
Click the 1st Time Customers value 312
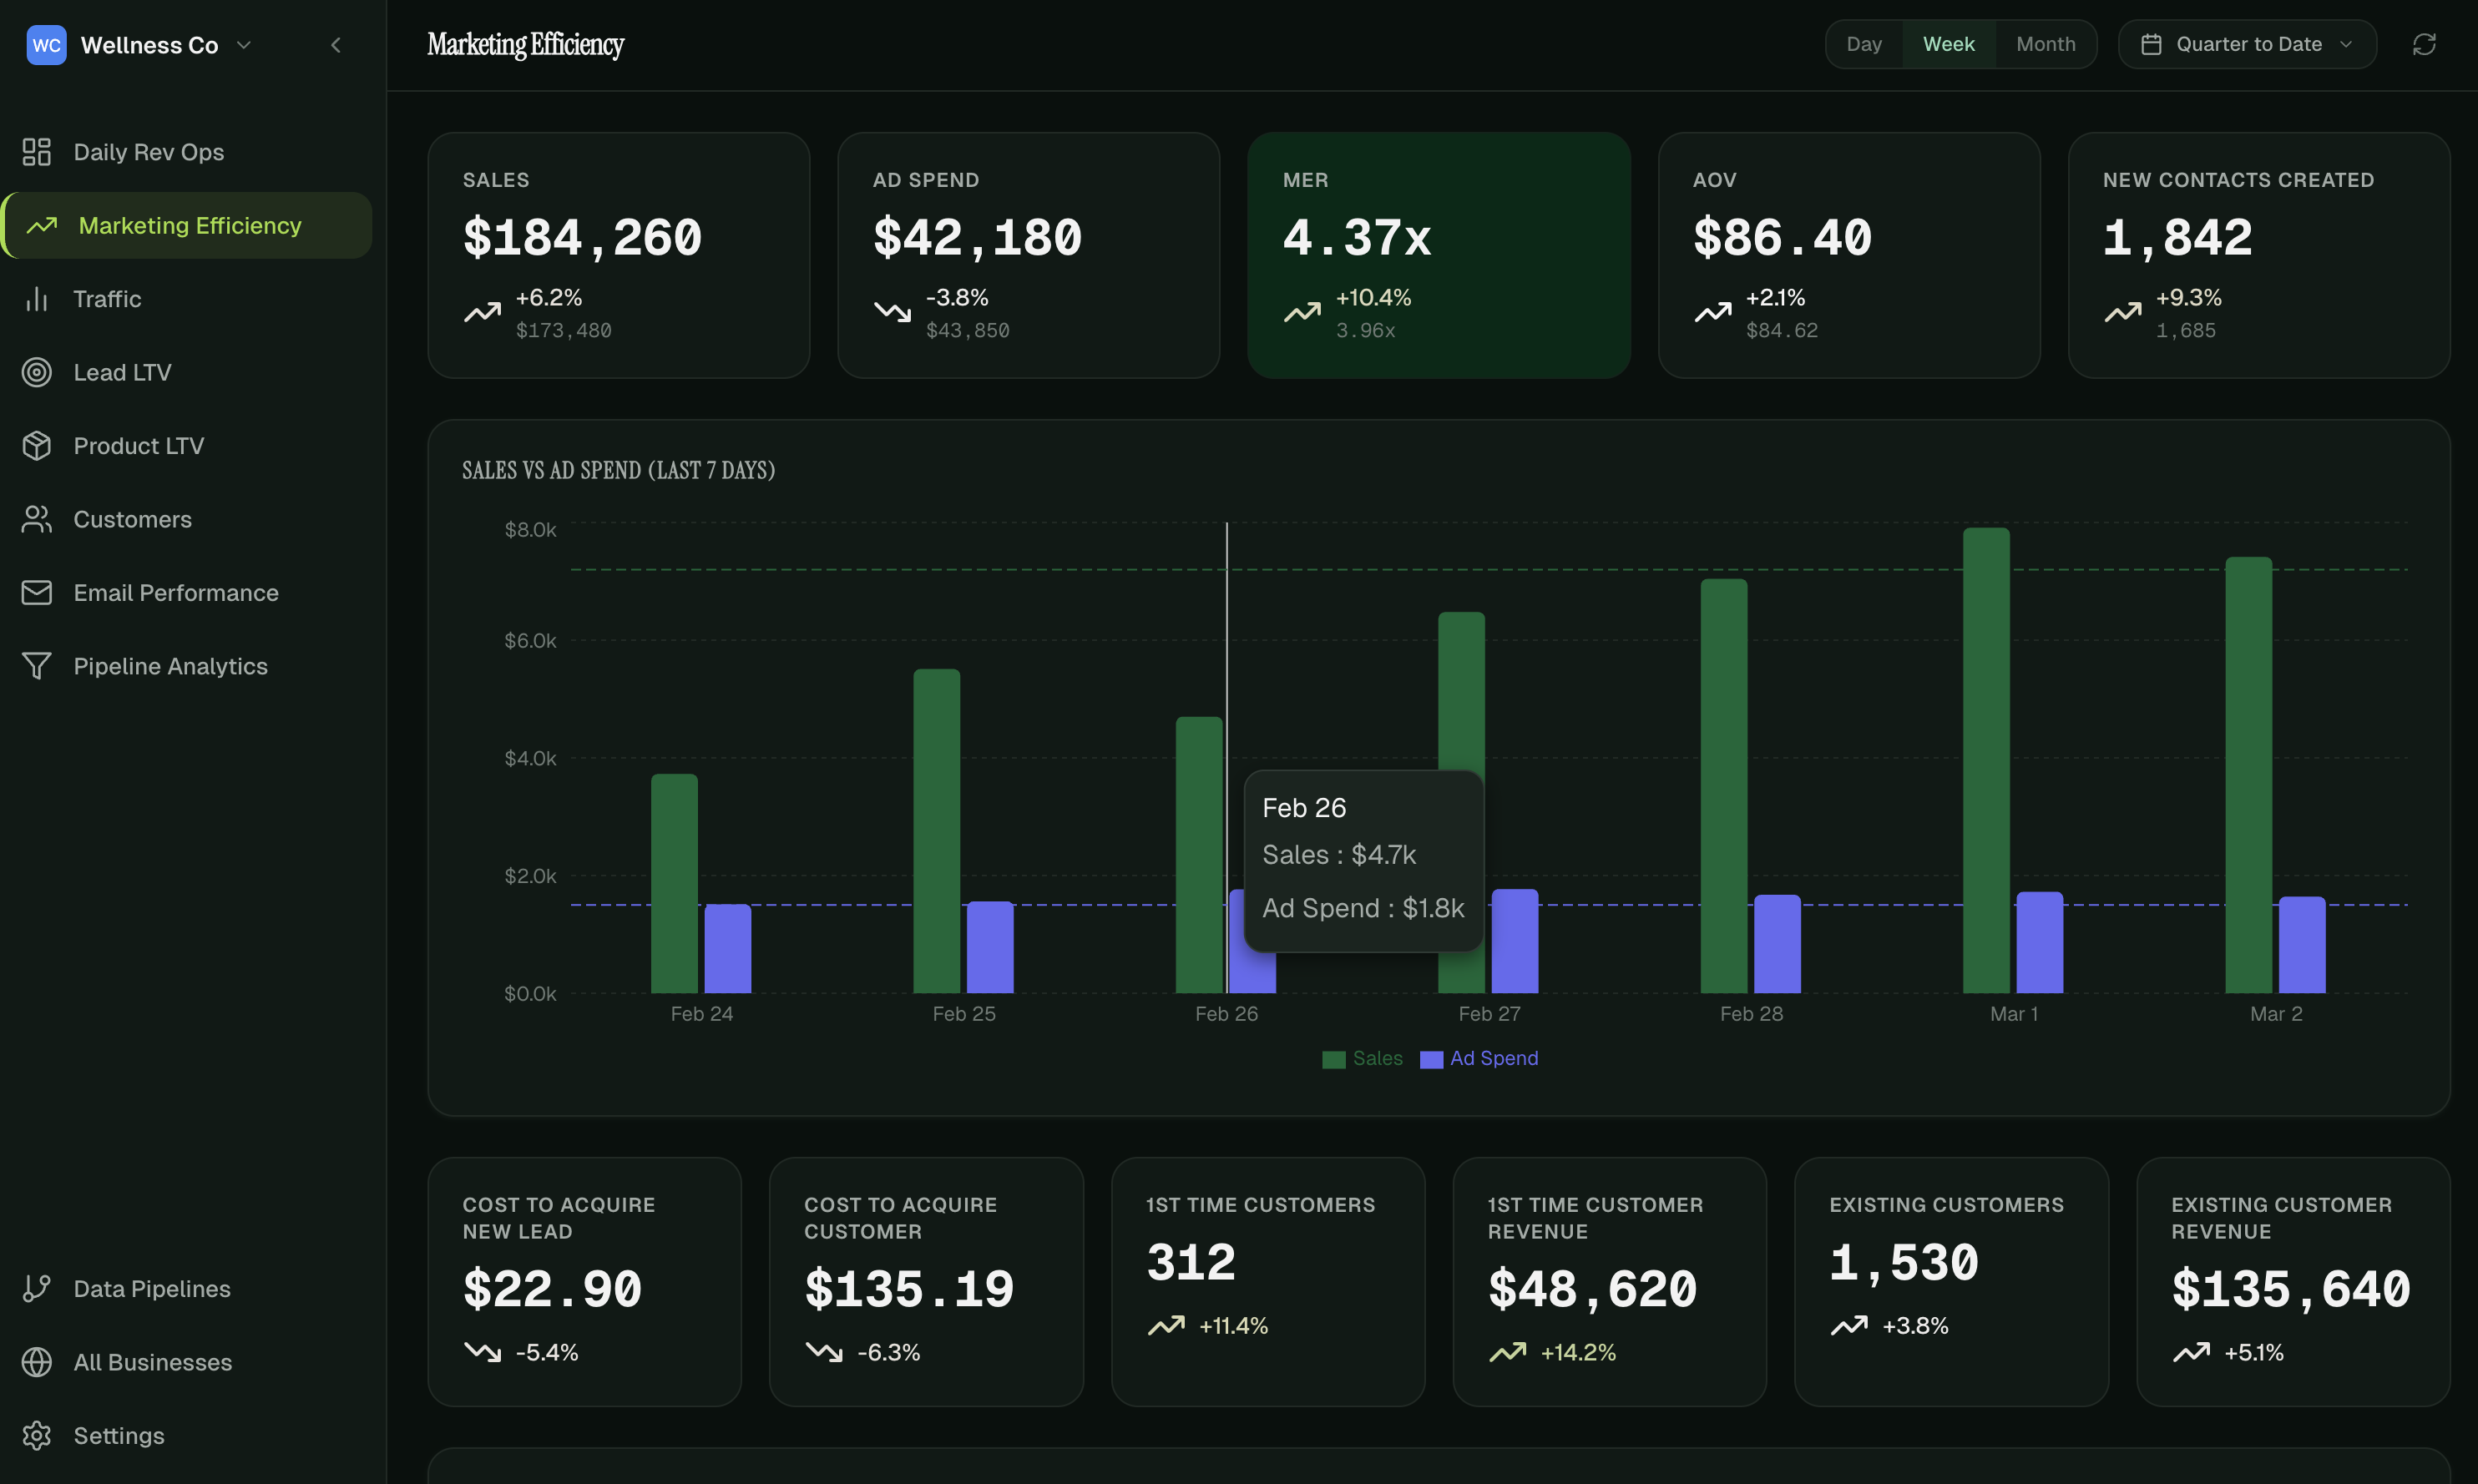pyautogui.click(x=1191, y=1262)
